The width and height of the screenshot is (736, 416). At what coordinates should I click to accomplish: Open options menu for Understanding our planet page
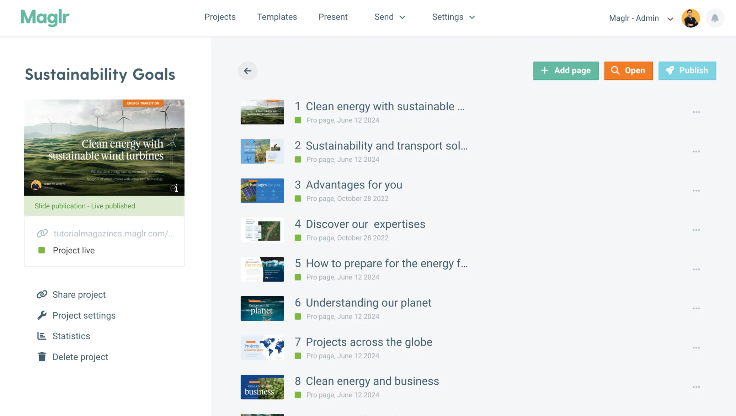coord(696,309)
